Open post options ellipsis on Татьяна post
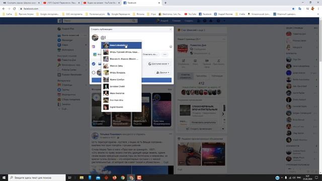The width and height of the screenshot is (322, 181). 171,134
